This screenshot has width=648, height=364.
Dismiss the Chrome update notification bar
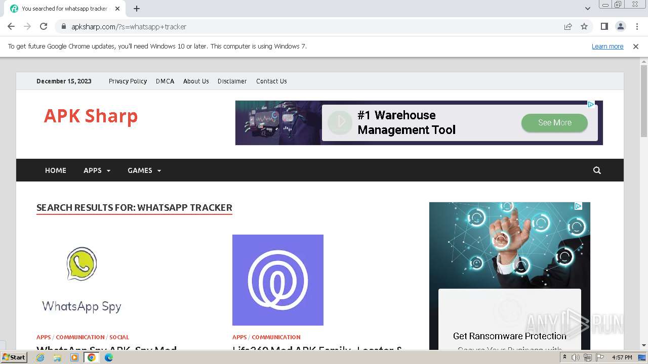(635, 46)
